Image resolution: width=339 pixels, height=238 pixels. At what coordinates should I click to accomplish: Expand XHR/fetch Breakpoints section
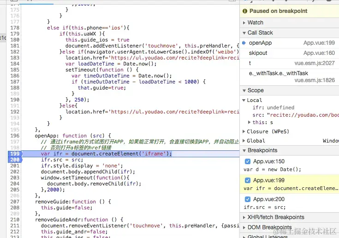tap(244, 217)
